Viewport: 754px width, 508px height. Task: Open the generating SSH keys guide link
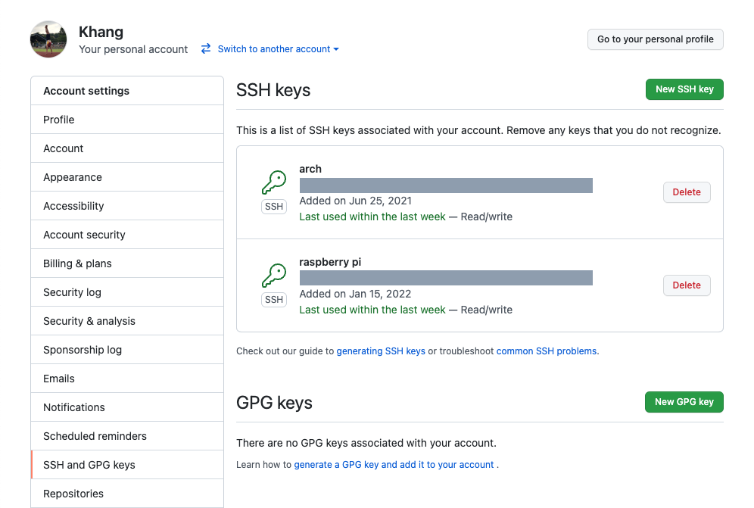[381, 351]
